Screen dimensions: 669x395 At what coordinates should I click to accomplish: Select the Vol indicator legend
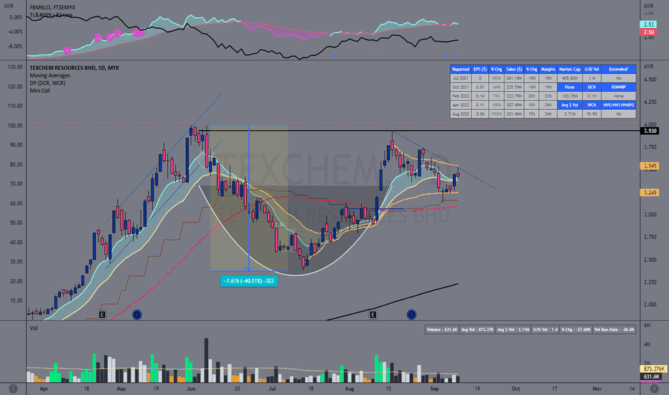point(33,328)
